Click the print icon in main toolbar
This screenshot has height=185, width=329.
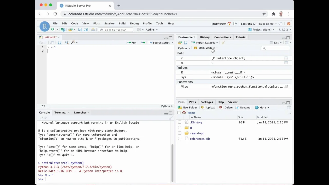[93, 30]
